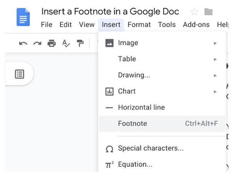Click the Print icon

coord(51,43)
